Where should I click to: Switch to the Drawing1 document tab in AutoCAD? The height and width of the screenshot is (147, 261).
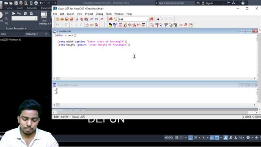click(x=32, y=34)
